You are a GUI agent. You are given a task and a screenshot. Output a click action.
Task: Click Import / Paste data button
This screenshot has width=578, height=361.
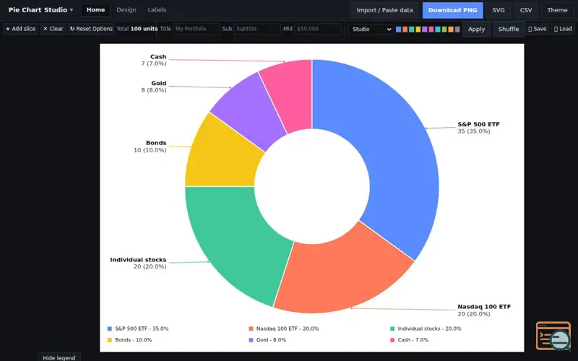pos(384,10)
